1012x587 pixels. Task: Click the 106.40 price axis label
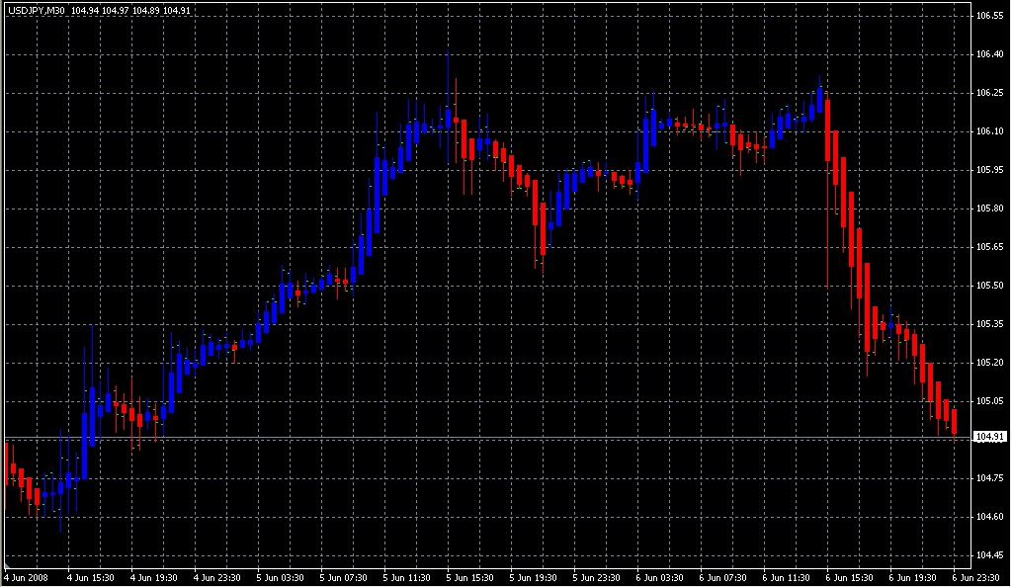(990, 54)
